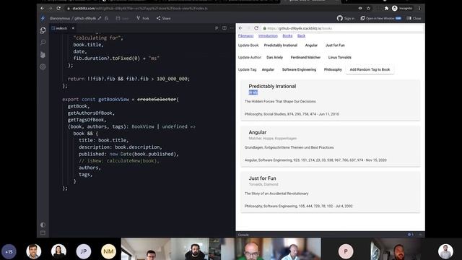This screenshot has height=260, width=462.
Task: Click Update Tag Software Engineering button
Action: (x=299, y=69)
